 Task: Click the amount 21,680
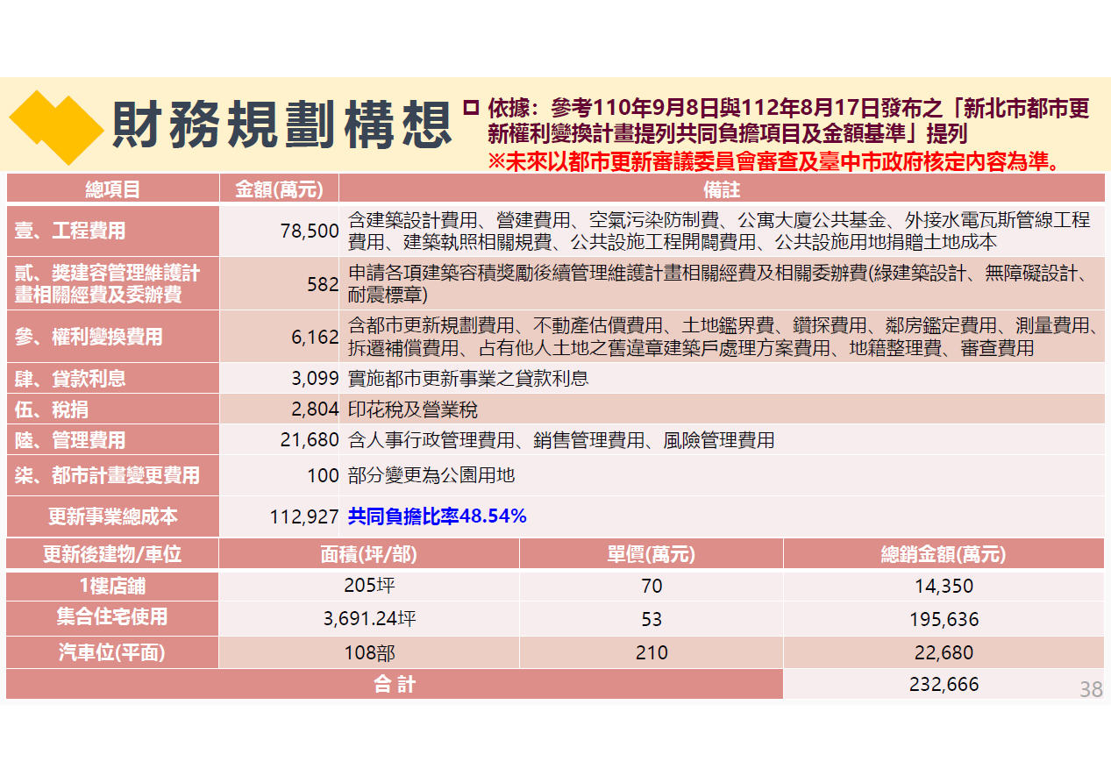point(310,440)
